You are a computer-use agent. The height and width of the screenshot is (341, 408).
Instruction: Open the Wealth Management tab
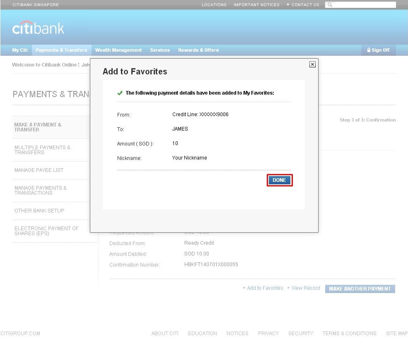click(x=118, y=50)
